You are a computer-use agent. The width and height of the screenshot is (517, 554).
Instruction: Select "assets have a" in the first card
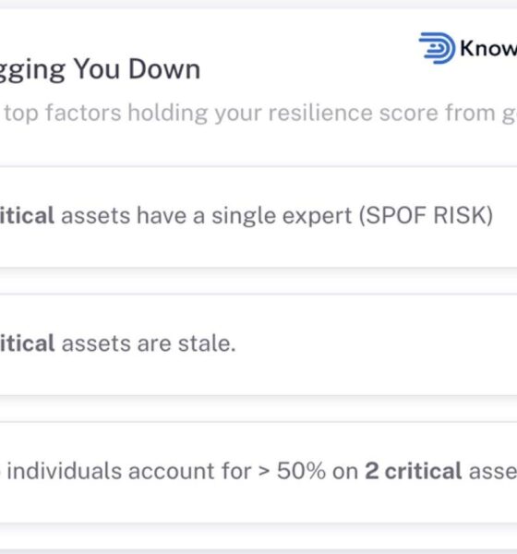click(x=133, y=216)
